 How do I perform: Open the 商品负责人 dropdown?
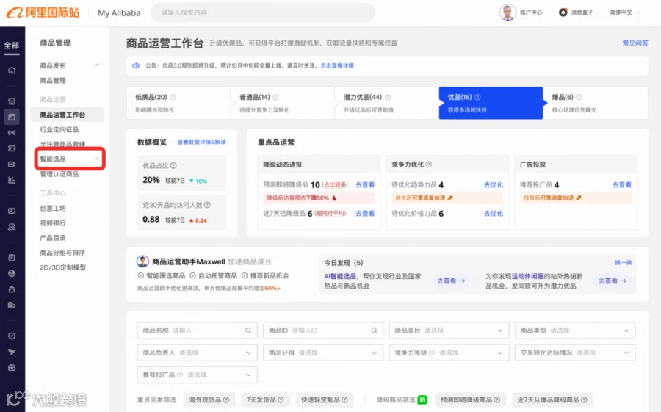point(197,353)
